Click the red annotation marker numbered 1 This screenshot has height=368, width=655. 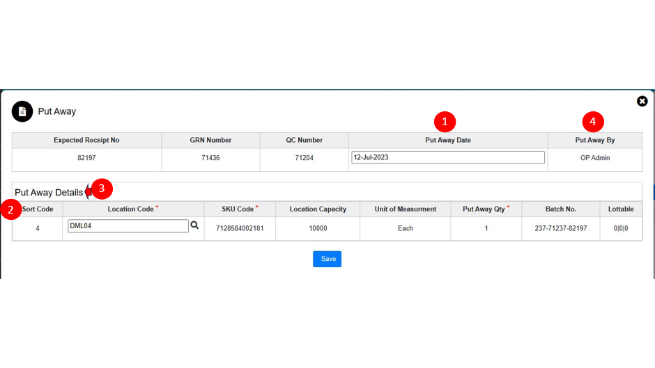pyautogui.click(x=445, y=122)
